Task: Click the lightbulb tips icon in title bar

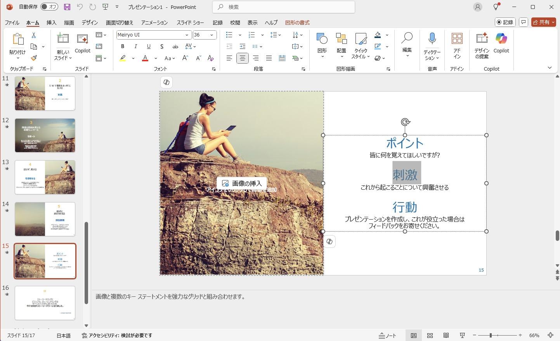Action: tap(496, 7)
